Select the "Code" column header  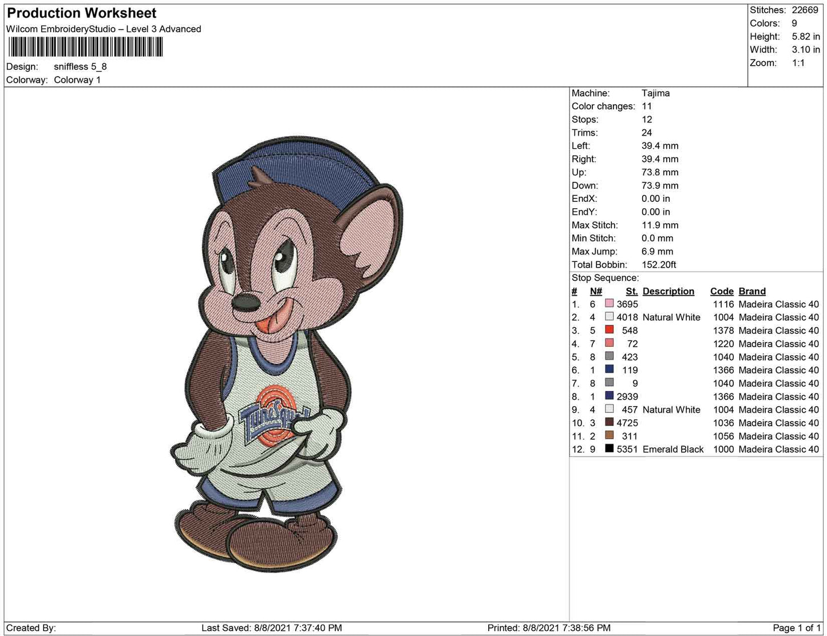point(722,291)
